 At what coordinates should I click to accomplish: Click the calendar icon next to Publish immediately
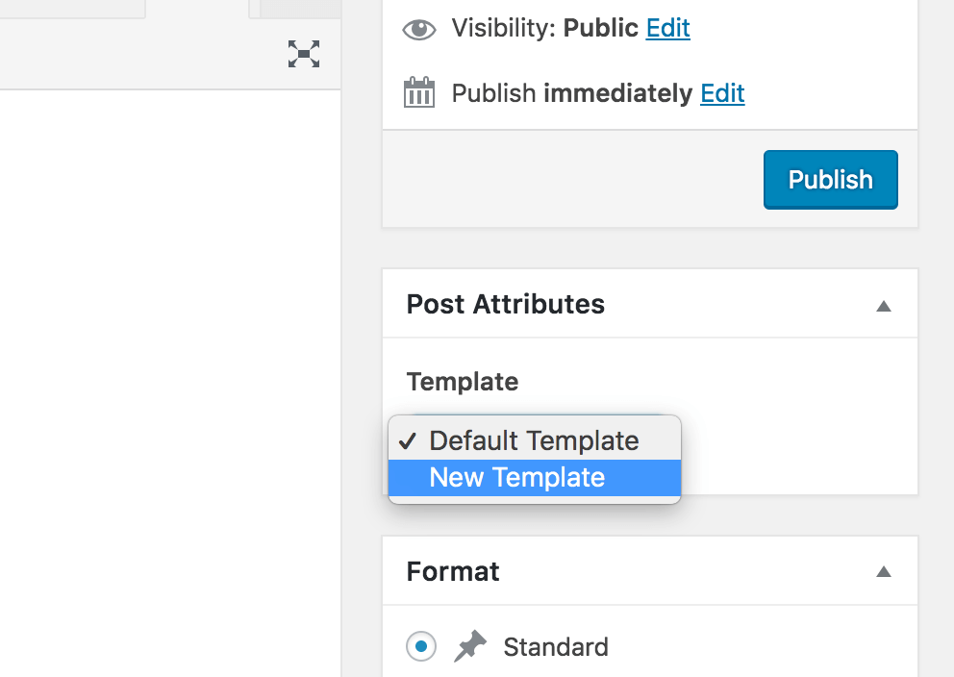[418, 93]
